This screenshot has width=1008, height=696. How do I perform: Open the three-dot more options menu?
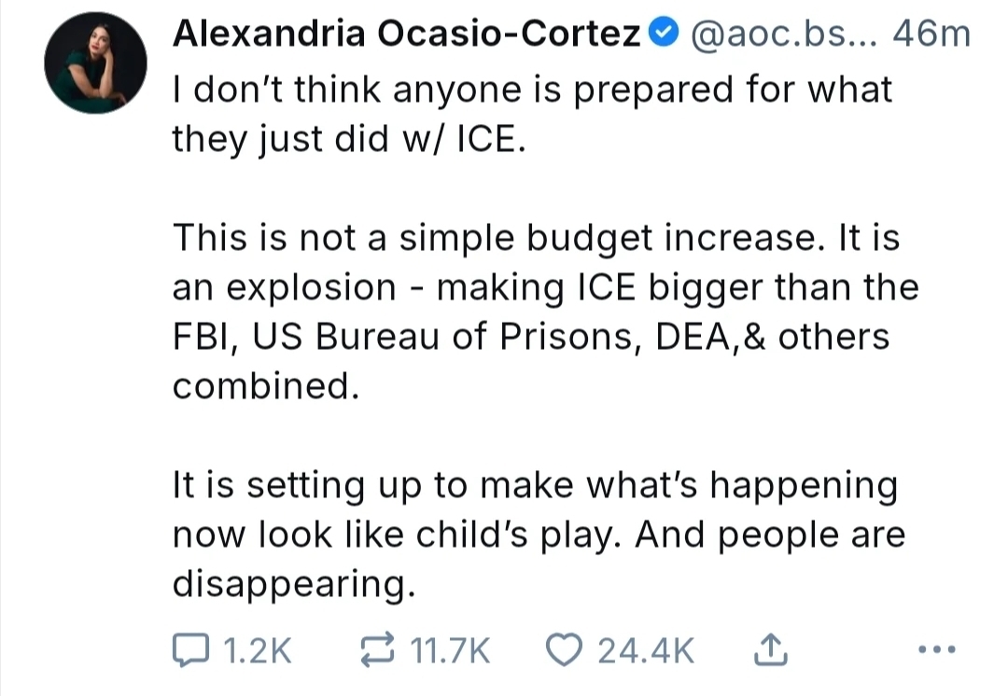pos(937,650)
